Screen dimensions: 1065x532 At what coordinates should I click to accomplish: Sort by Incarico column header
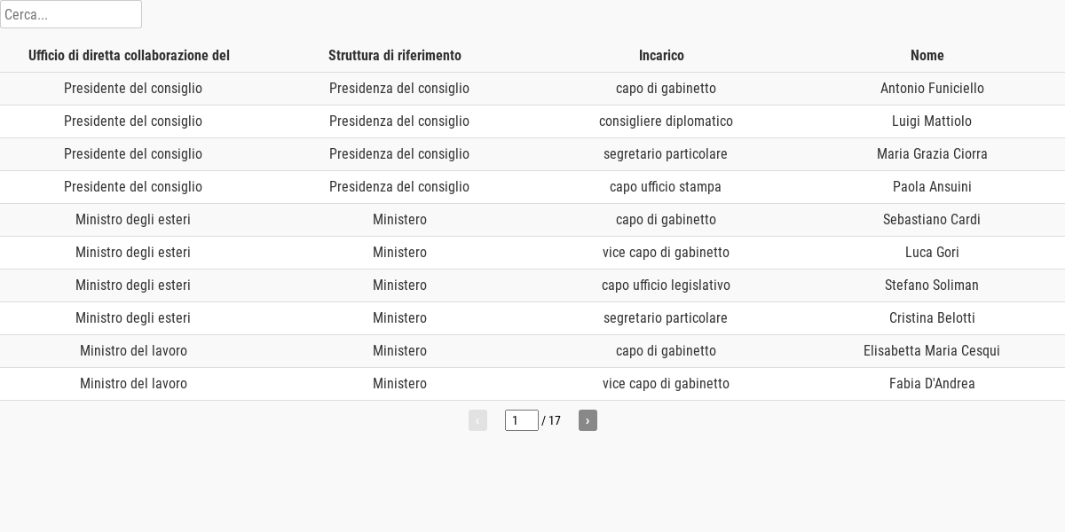click(x=661, y=56)
